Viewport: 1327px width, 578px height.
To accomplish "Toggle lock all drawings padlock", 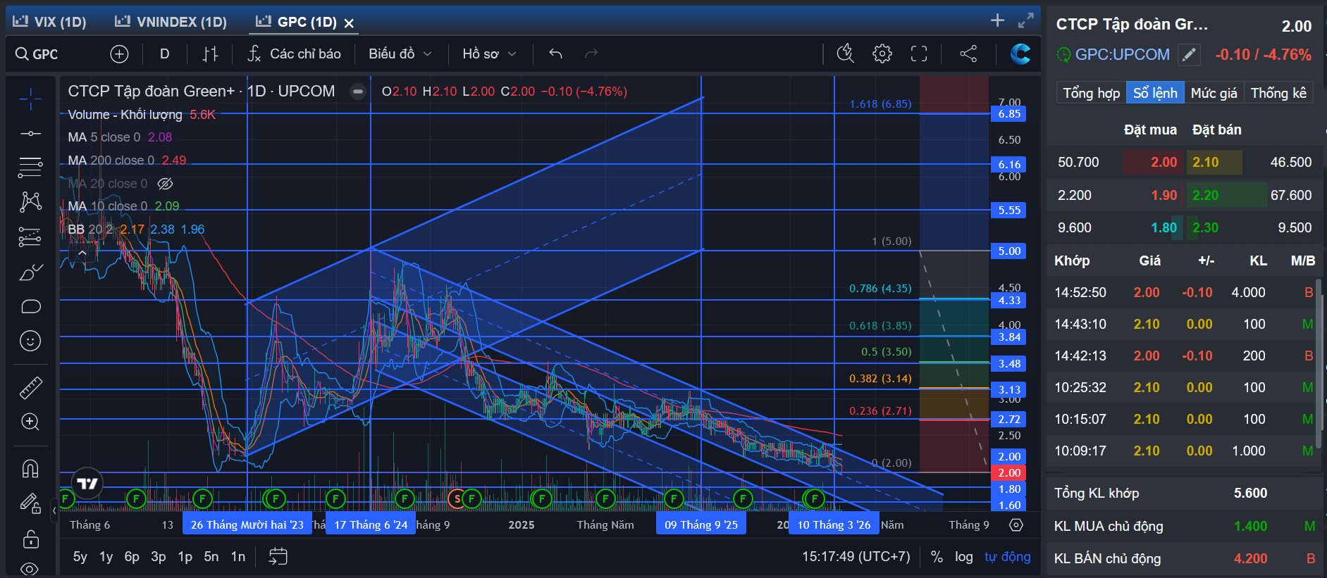I will (x=30, y=539).
